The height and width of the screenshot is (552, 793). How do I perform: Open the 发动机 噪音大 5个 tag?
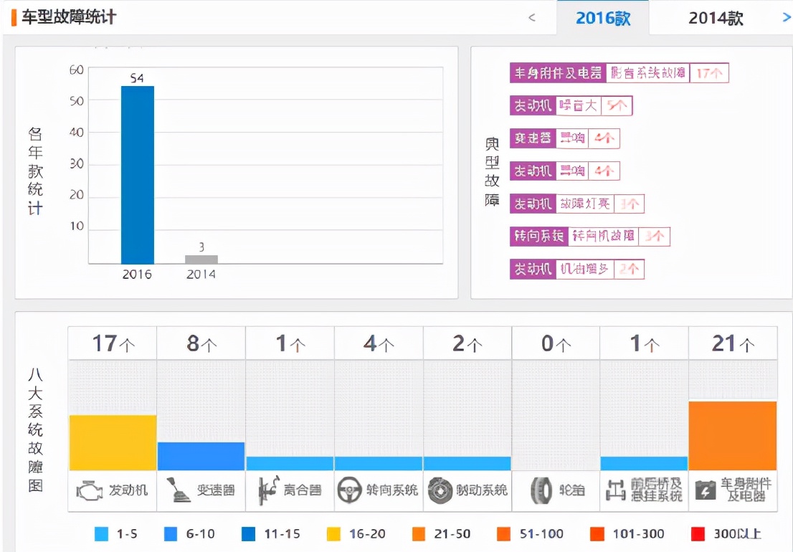pyautogui.click(x=571, y=105)
